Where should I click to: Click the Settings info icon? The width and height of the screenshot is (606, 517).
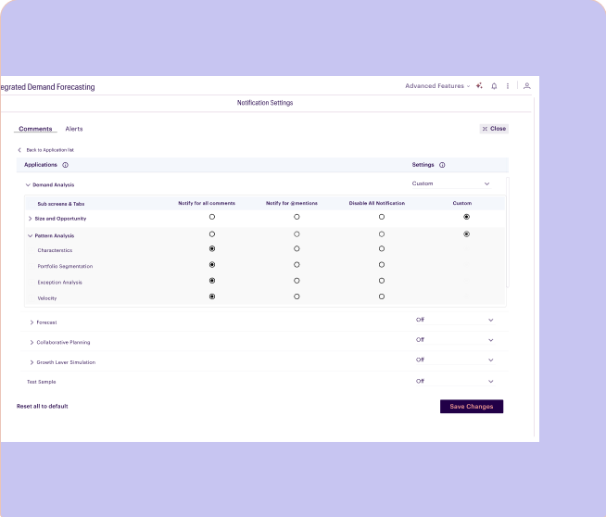coord(442,165)
